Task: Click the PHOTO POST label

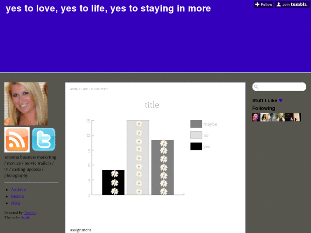Action: click(x=99, y=89)
